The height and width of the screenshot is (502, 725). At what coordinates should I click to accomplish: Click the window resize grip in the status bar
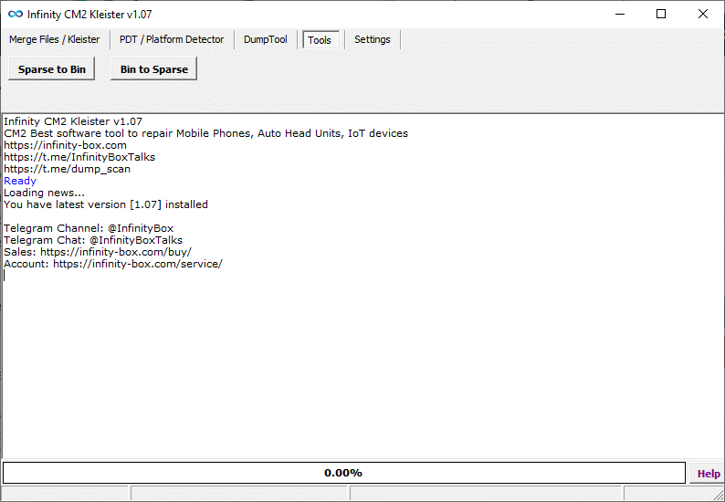point(719,496)
